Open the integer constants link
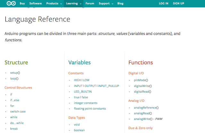 86,103
